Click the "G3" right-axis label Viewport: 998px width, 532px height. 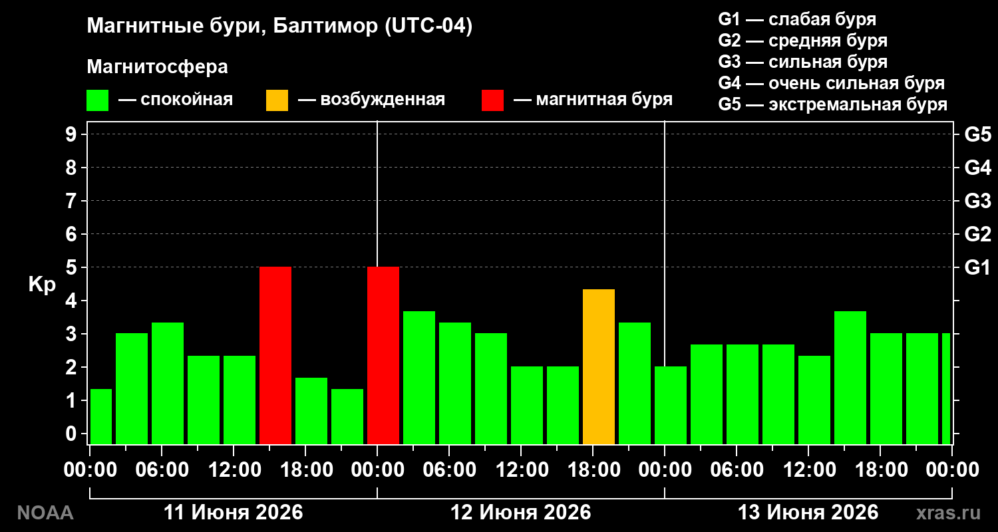point(977,201)
